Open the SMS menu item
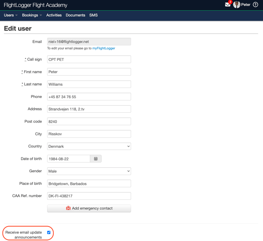Image resolution: width=263 pixels, height=241 pixels. coord(93,15)
